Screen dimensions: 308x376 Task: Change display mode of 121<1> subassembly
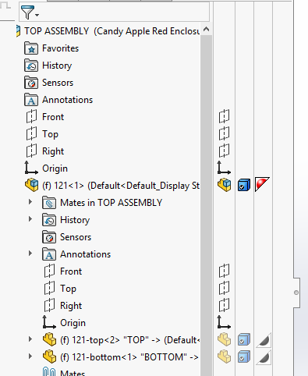click(244, 185)
